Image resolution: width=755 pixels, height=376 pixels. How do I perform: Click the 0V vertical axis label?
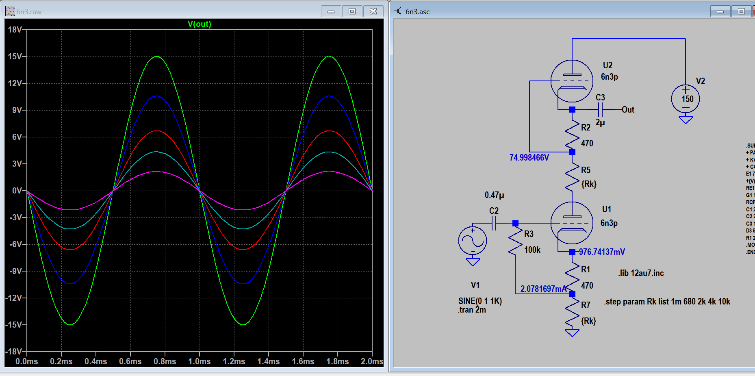pyautogui.click(x=17, y=191)
